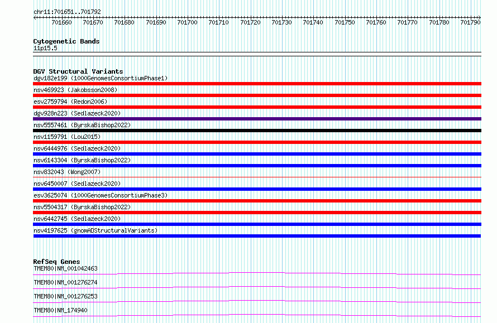
Task: Open variant nsv469923 (Jakobsson2008) label
Action: 75,90
